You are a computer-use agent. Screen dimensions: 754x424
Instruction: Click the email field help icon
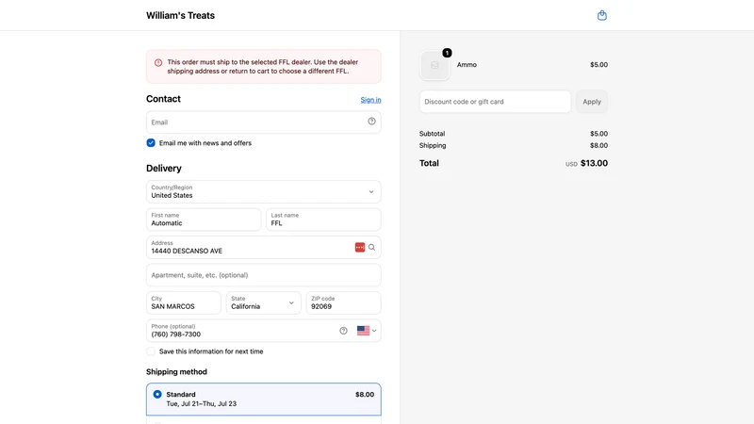tap(371, 122)
